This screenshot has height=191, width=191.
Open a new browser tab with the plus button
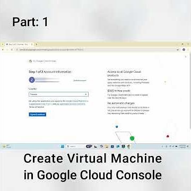tap(37, 44)
